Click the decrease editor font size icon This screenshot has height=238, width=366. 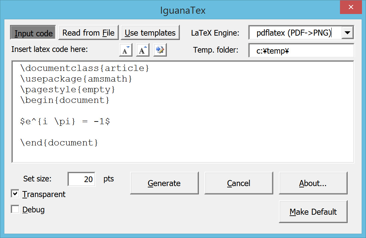click(126, 50)
